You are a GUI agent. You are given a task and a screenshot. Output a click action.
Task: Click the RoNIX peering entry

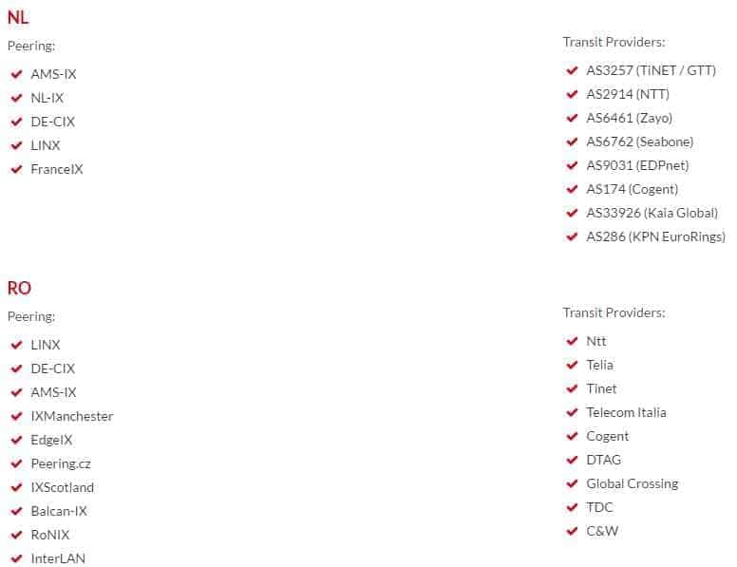pos(49,535)
